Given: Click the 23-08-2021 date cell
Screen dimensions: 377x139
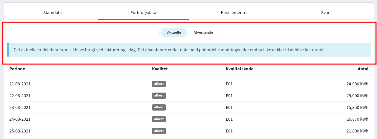Looking at the screenshot, I should tap(20, 107).
